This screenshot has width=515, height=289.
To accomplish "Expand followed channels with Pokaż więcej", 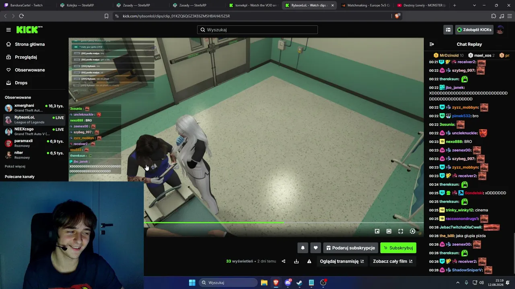I will click(15, 166).
